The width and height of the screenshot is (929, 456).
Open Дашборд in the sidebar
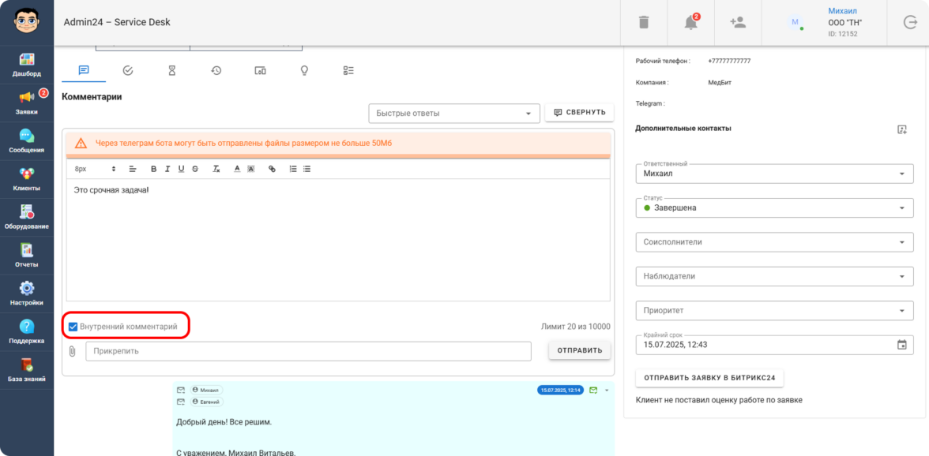[27, 65]
